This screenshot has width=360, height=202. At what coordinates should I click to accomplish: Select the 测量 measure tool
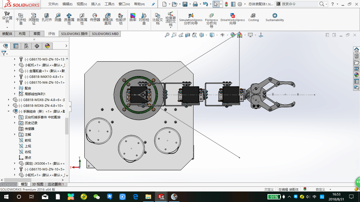(x=58, y=17)
